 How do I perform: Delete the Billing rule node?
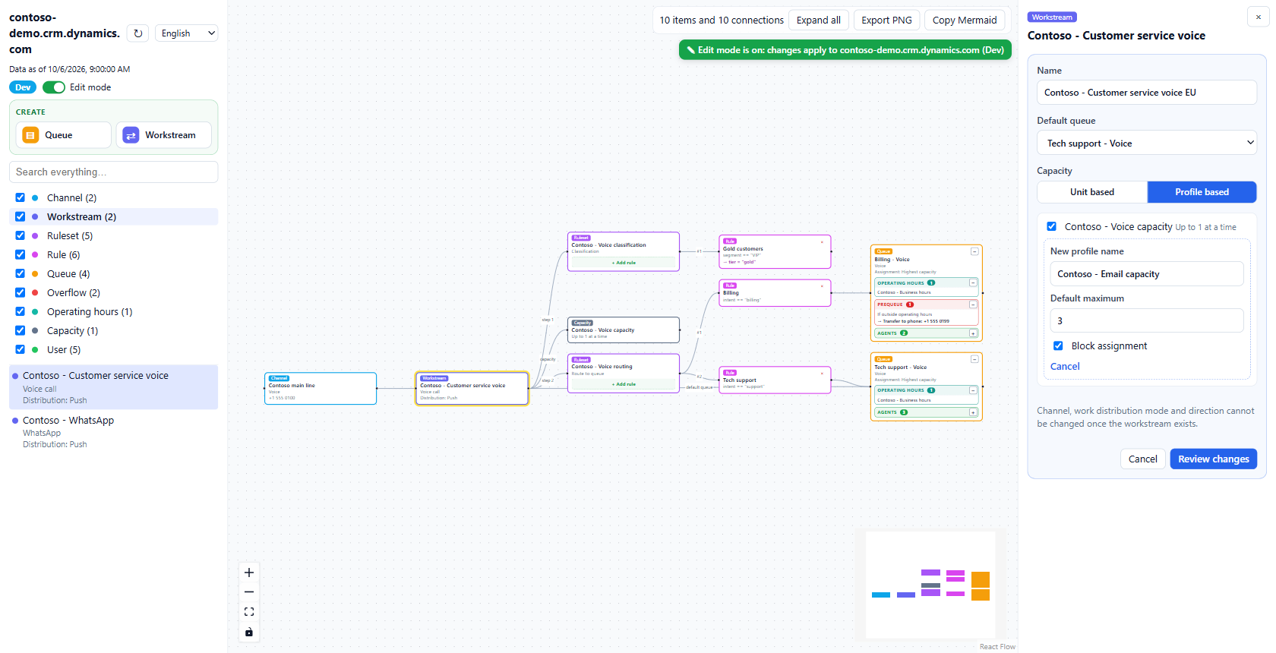click(x=822, y=286)
